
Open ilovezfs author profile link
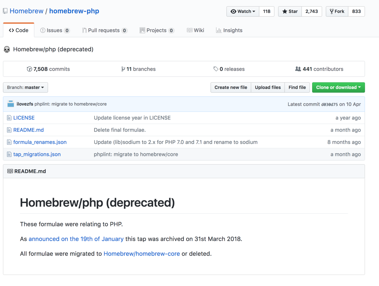25,104
